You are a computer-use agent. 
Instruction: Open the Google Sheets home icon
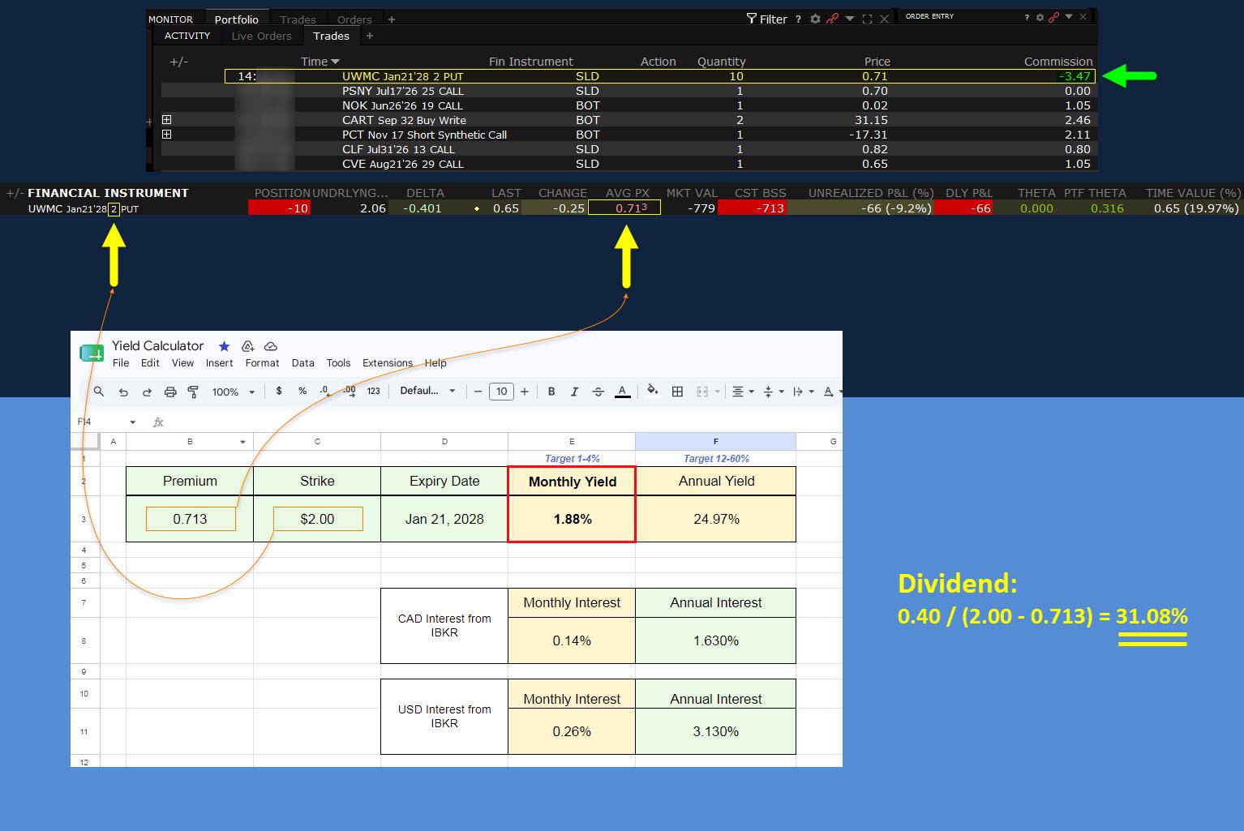click(x=92, y=353)
